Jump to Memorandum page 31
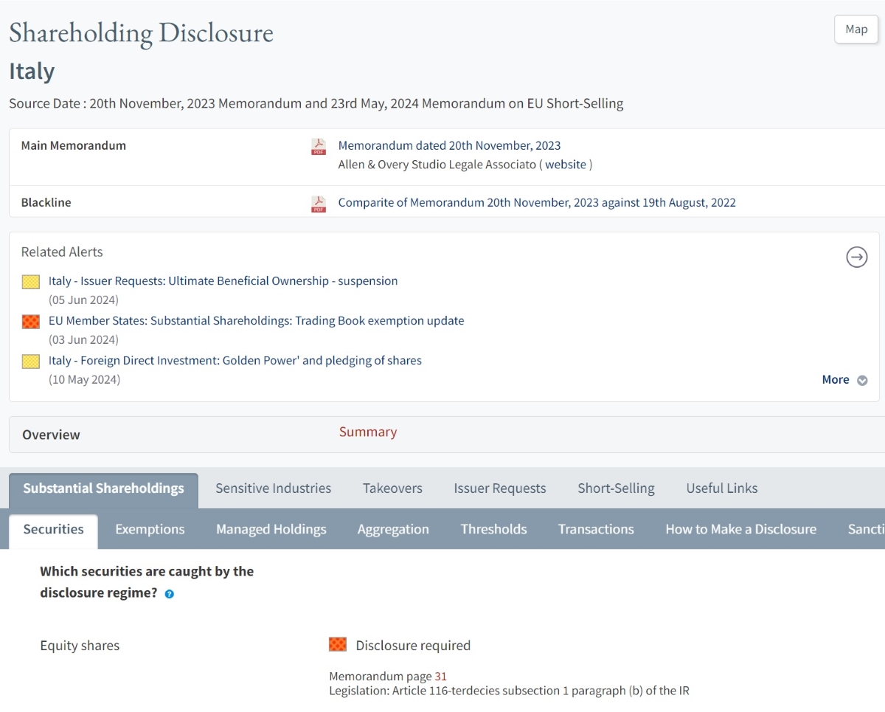Image resolution: width=885 pixels, height=712 pixels. [440, 677]
